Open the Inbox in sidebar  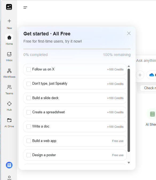[x=9, y=57]
